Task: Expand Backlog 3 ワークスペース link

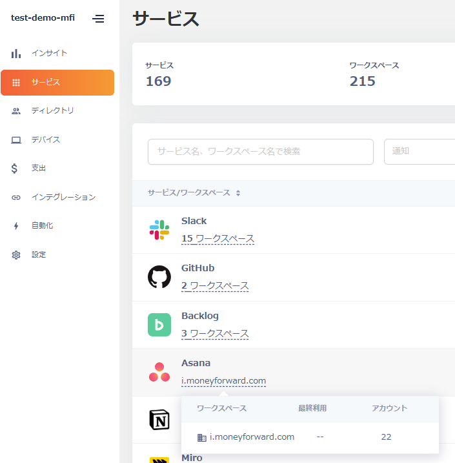Action: [x=215, y=333]
